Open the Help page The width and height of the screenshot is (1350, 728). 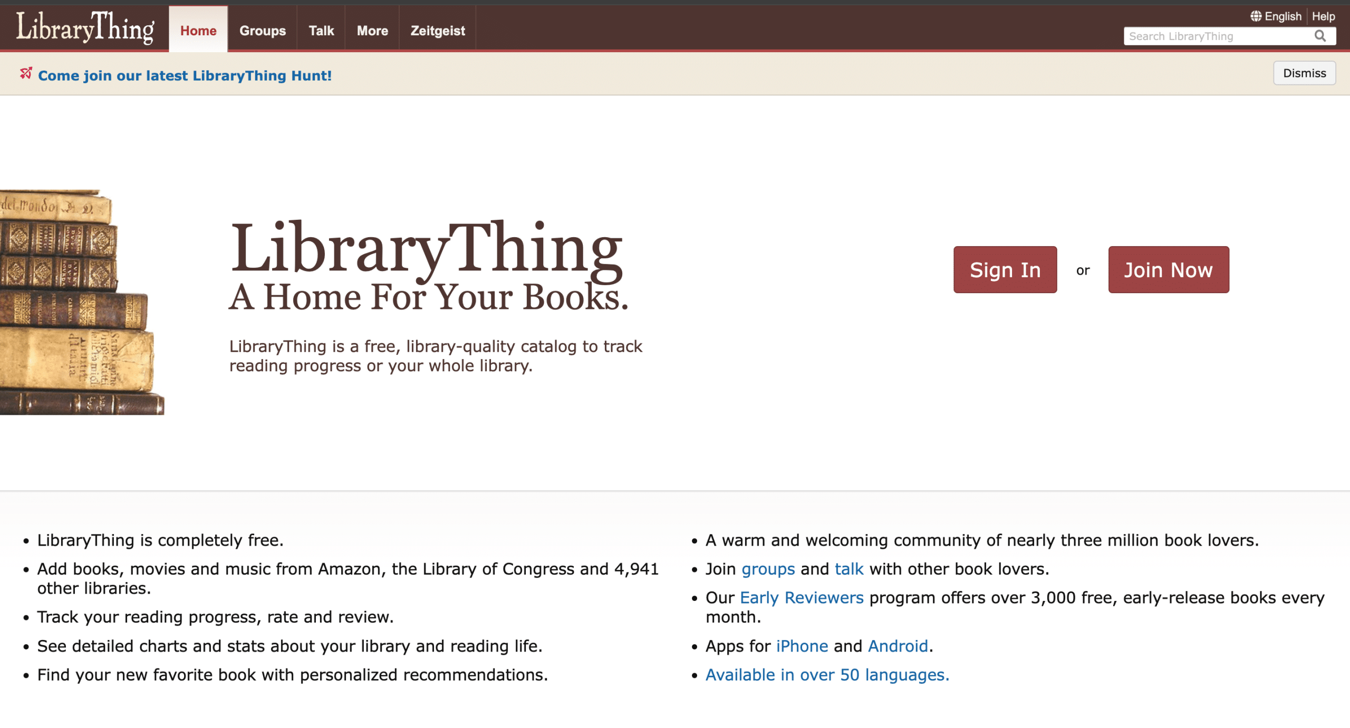pos(1323,16)
